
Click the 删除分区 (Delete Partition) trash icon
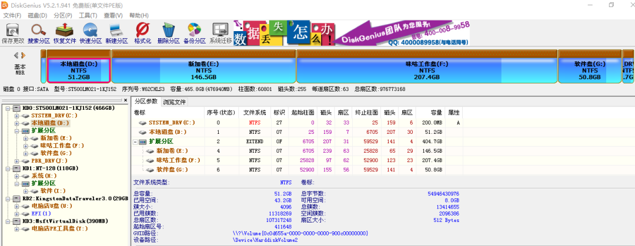pyautogui.click(x=169, y=31)
